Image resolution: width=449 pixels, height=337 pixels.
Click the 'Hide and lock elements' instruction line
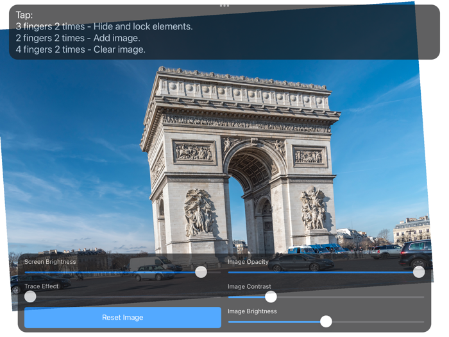(x=104, y=26)
